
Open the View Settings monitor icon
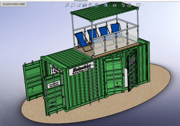[x=138, y=5]
